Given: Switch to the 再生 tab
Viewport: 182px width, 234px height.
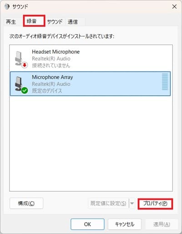Looking at the screenshot, I should click(x=11, y=22).
